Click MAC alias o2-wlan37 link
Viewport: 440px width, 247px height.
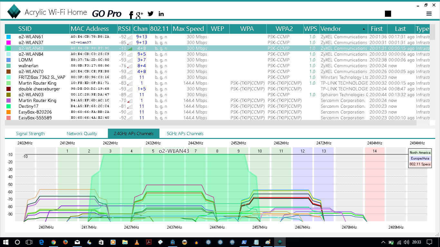tap(81, 42)
